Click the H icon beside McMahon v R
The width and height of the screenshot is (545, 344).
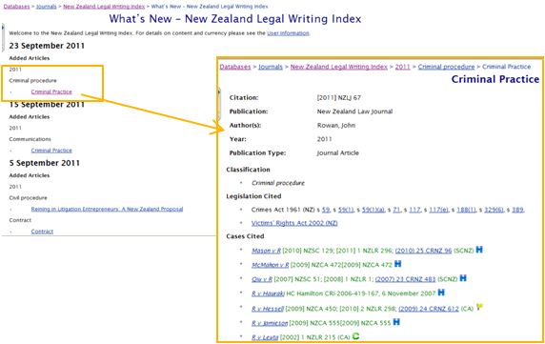[x=397, y=264]
